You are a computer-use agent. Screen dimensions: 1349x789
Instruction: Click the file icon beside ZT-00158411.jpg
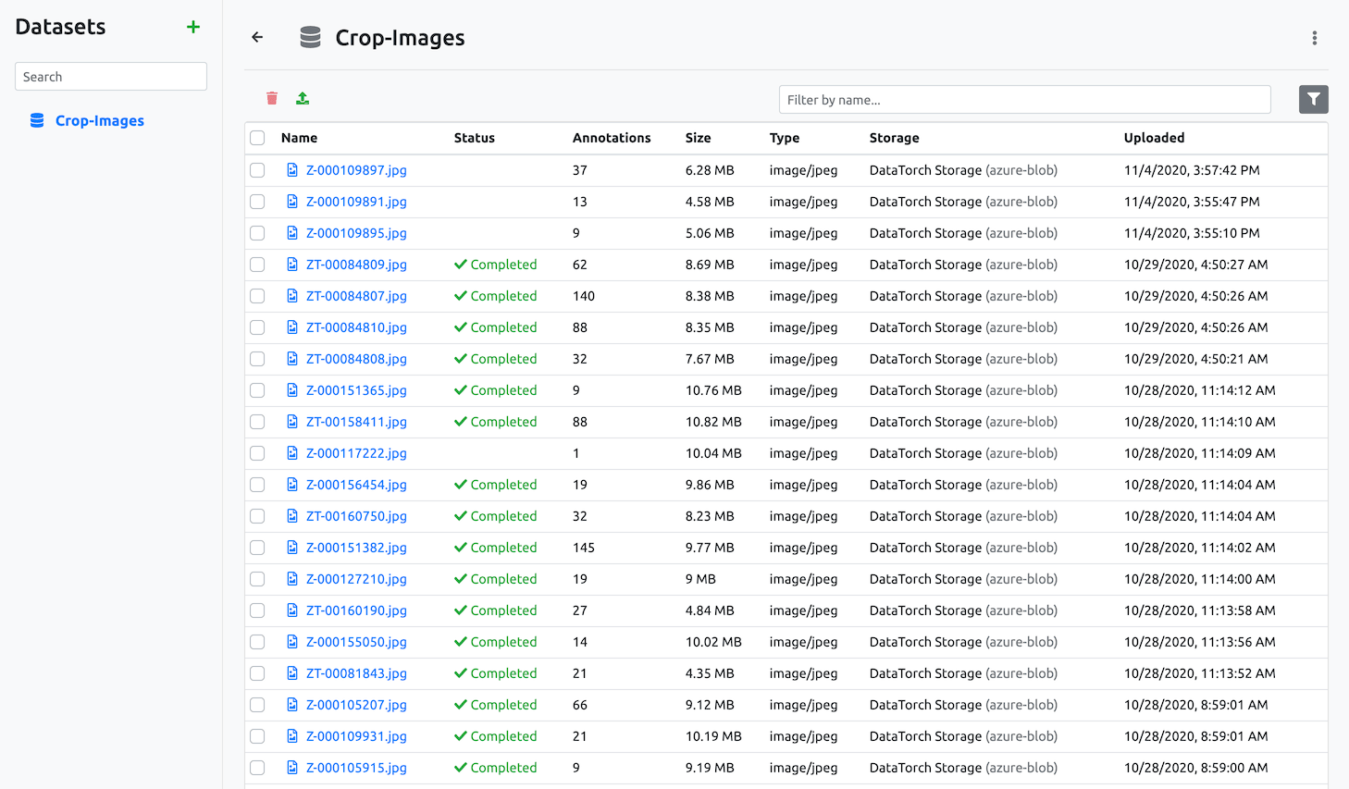pyautogui.click(x=291, y=422)
